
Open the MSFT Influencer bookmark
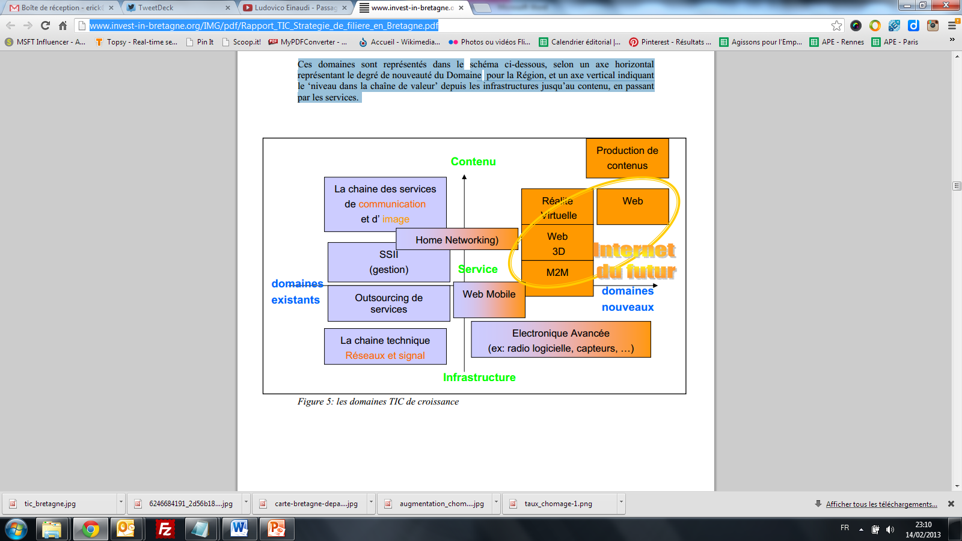45,42
